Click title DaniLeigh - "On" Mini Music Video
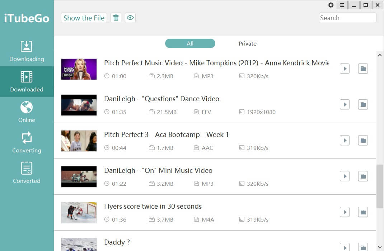The image size is (384, 251). 158,171
